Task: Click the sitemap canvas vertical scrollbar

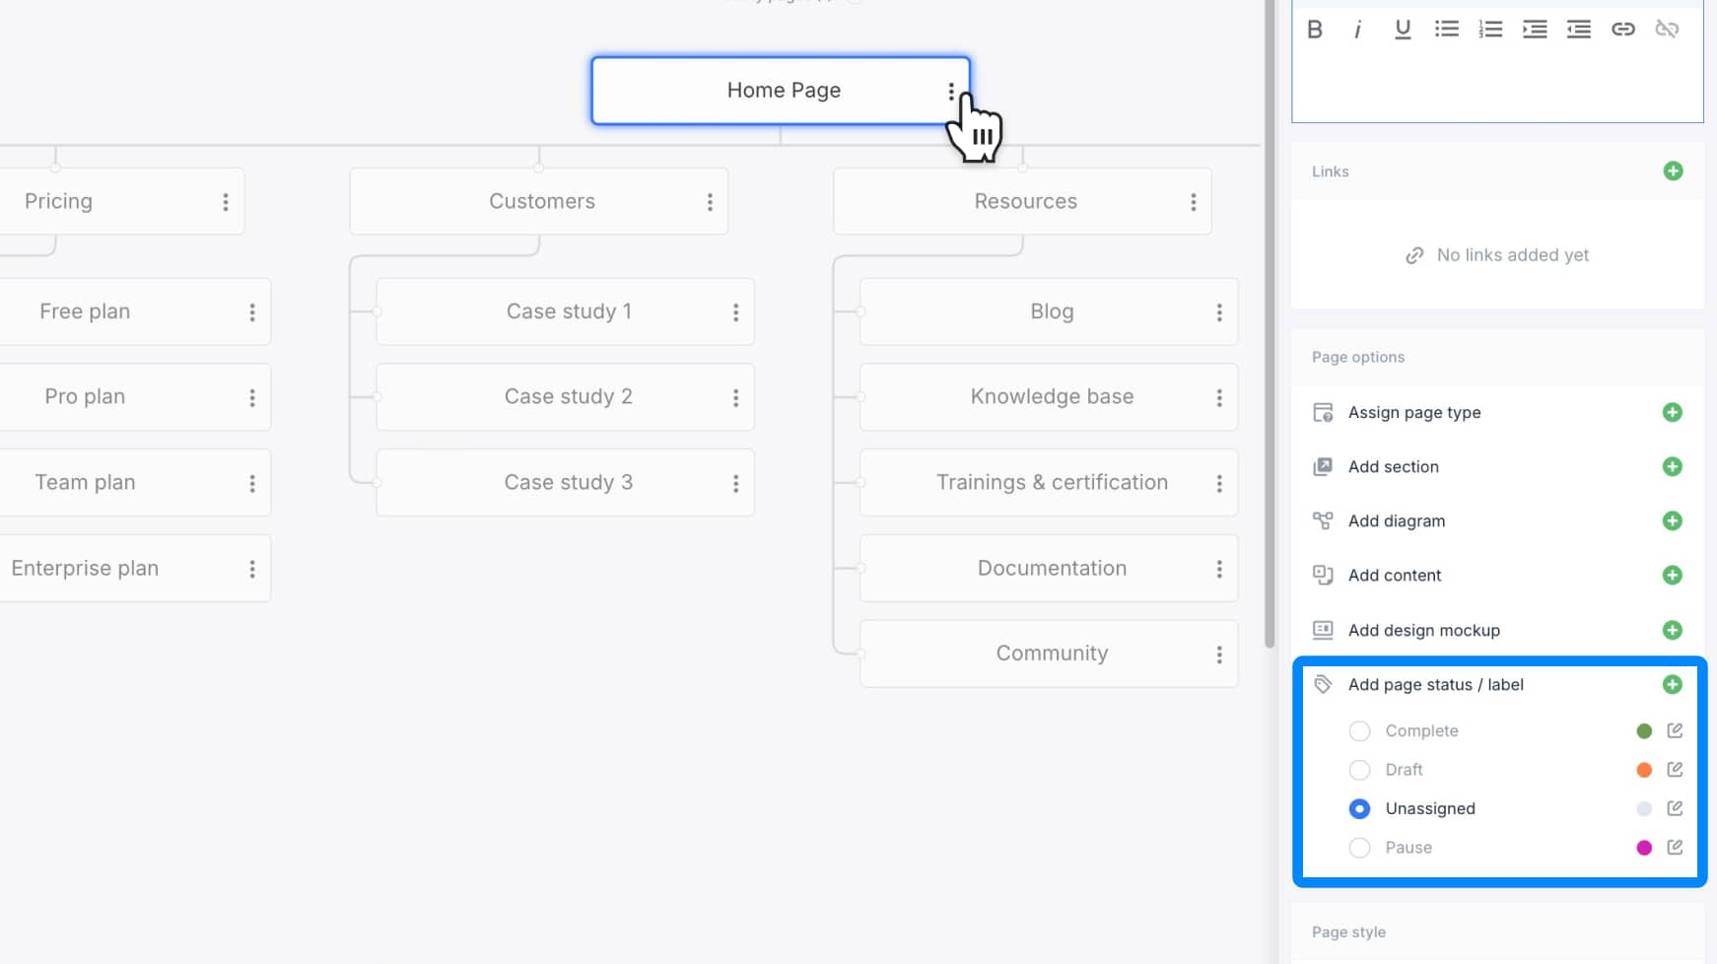Action: coord(1270,323)
